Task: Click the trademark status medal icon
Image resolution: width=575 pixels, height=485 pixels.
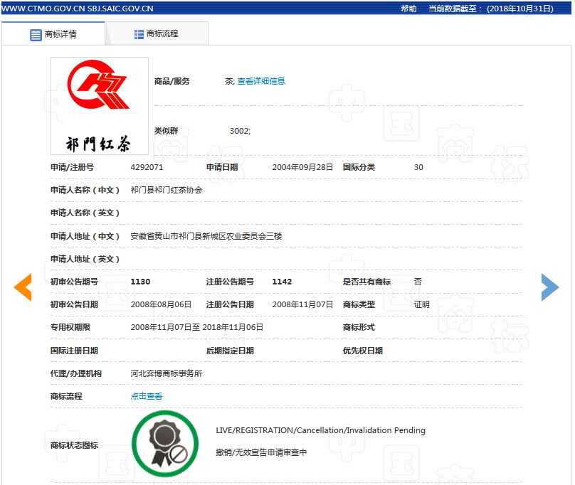Action: click(x=165, y=444)
